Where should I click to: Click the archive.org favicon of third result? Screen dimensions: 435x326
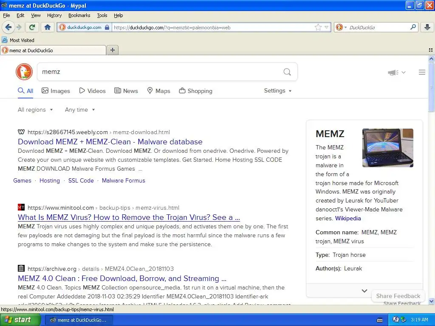pos(21,268)
